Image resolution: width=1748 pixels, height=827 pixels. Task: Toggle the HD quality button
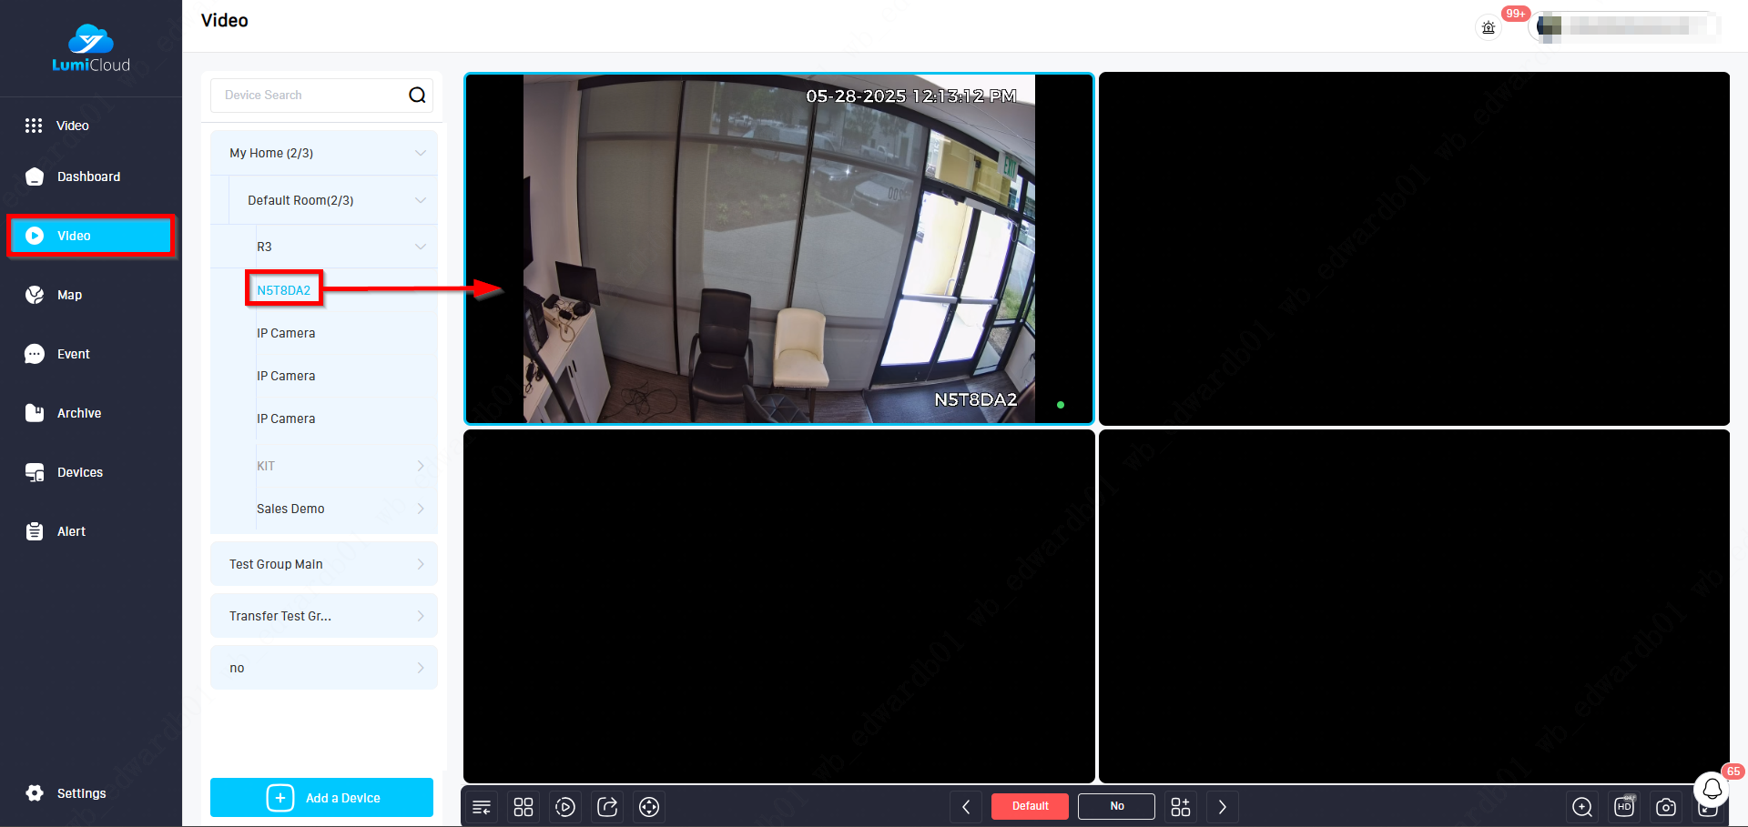coord(1624,807)
